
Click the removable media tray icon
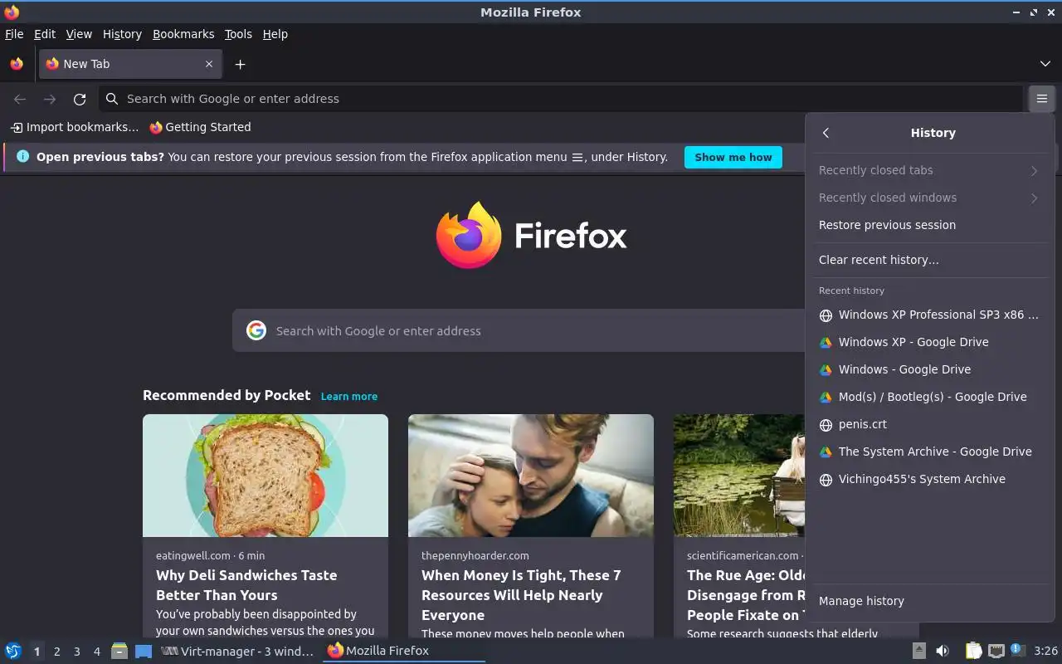coord(918,651)
